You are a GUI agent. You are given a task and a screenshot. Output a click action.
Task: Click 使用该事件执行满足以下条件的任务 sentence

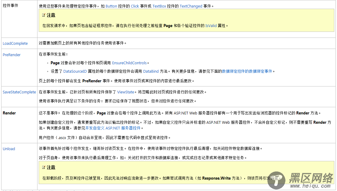[x=118, y=101]
